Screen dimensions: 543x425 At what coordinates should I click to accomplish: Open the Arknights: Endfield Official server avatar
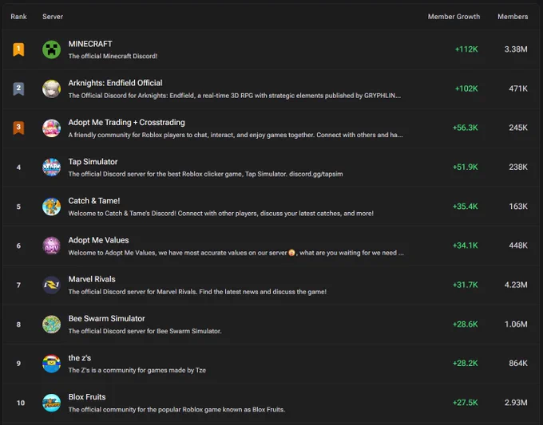51,89
